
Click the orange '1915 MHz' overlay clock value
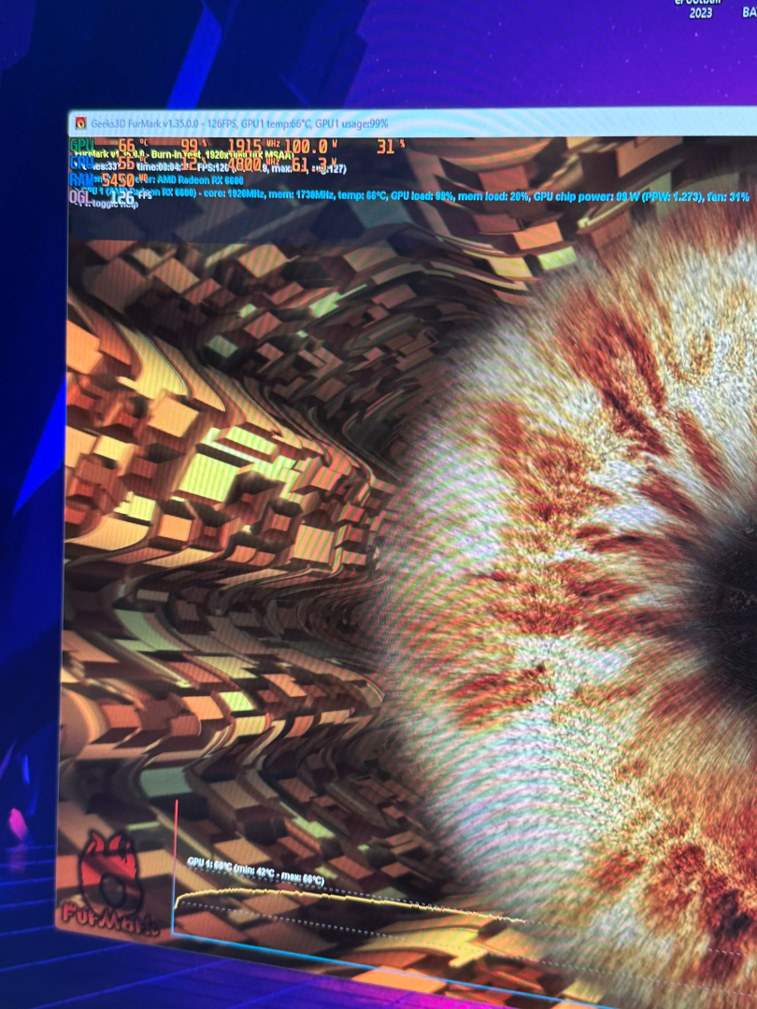pos(254,146)
